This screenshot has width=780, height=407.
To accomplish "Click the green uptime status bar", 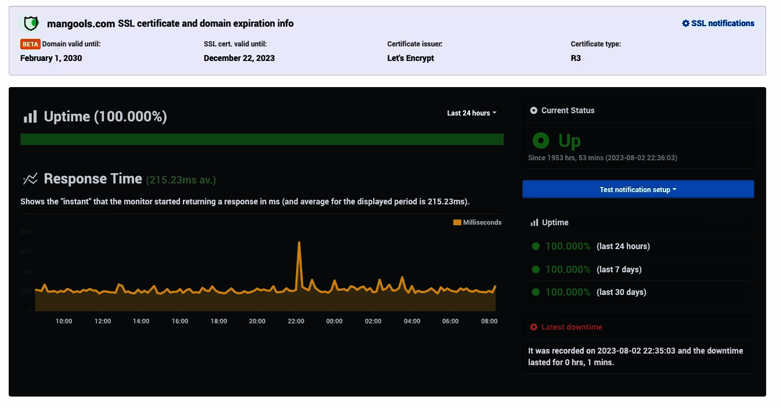I will tap(262, 139).
